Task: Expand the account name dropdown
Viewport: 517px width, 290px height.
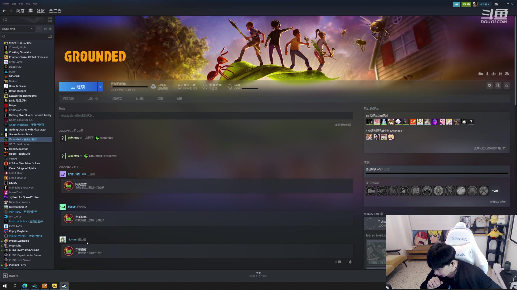Action: pyautogui.click(x=485, y=4)
